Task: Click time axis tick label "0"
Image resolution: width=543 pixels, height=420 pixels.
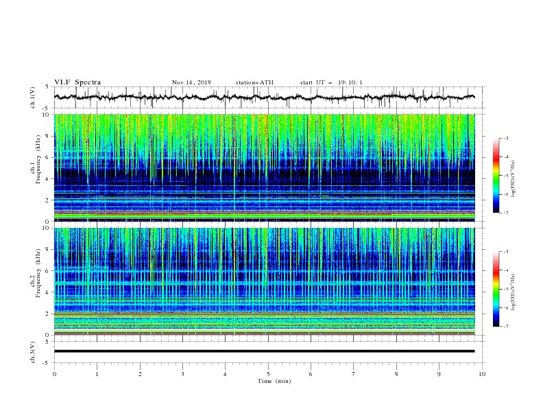Action: pyautogui.click(x=54, y=374)
